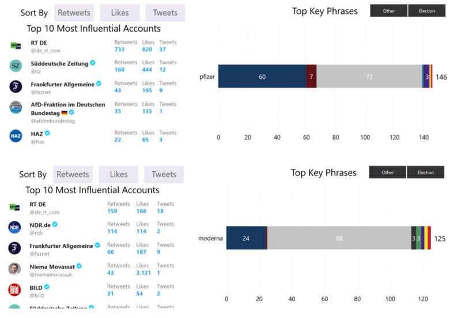
Task: Click the RT DE avatar in the top accounts list
Action: tap(16, 46)
